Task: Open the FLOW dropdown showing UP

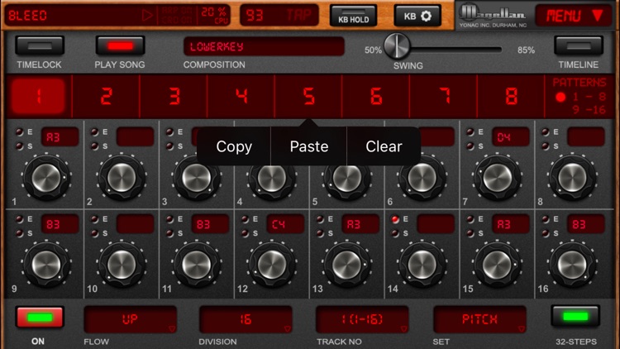Action: click(x=130, y=319)
